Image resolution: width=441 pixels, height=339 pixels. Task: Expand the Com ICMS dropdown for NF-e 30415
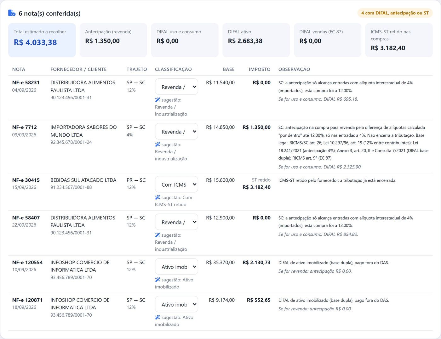coord(176,184)
